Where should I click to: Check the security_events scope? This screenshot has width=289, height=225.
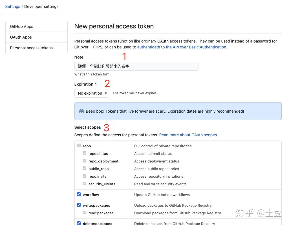click(84, 183)
